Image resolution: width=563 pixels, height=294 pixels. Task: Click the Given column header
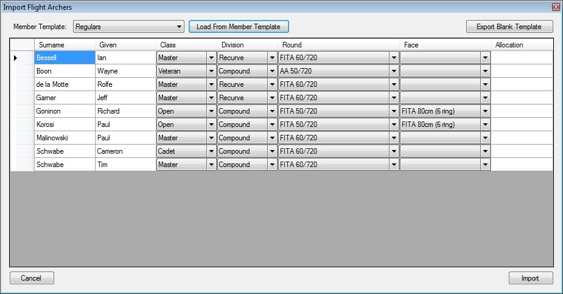pyautogui.click(x=125, y=45)
